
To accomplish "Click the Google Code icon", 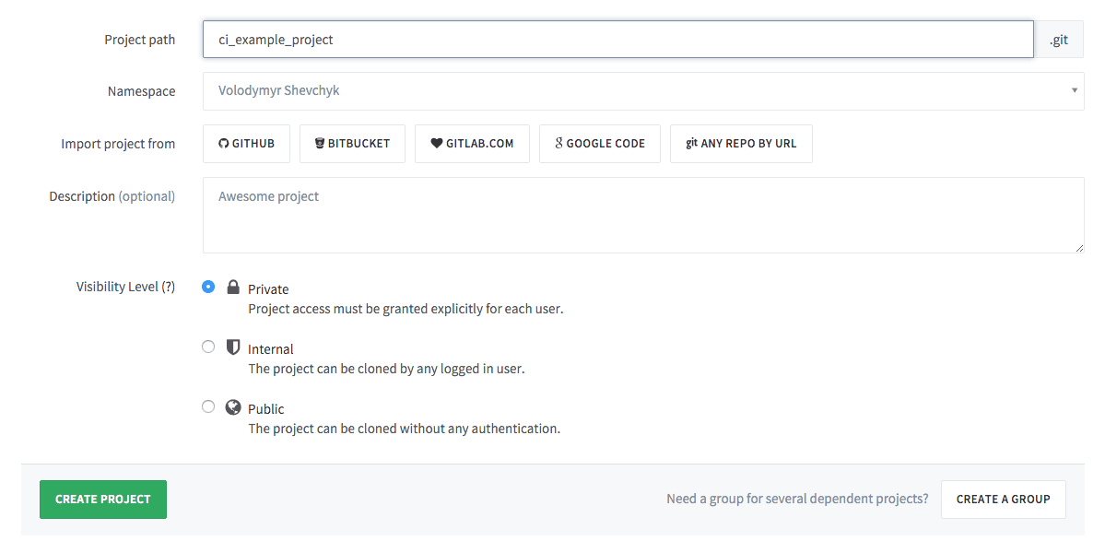I will click(x=557, y=143).
